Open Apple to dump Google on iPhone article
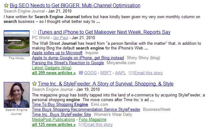This screenshot has height=129, width=214. click(x=78, y=58)
